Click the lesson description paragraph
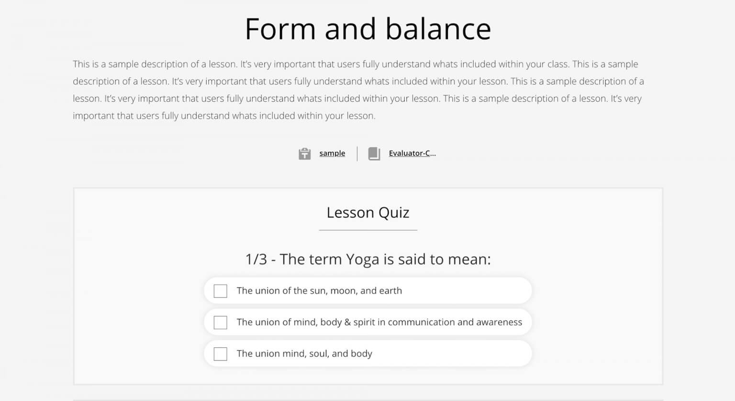 tap(358, 89)
